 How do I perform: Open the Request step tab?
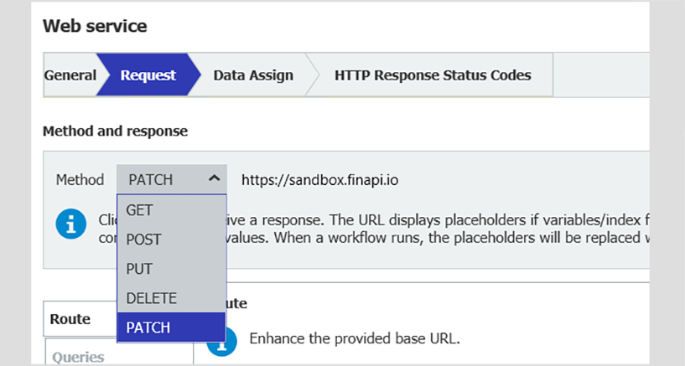[x=148, y=75]
